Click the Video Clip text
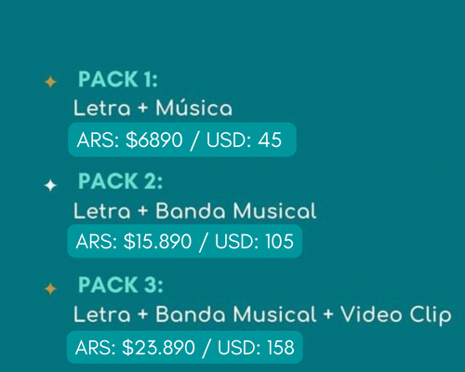This screenshot has height=372, width=465. (x=396, y=315)
